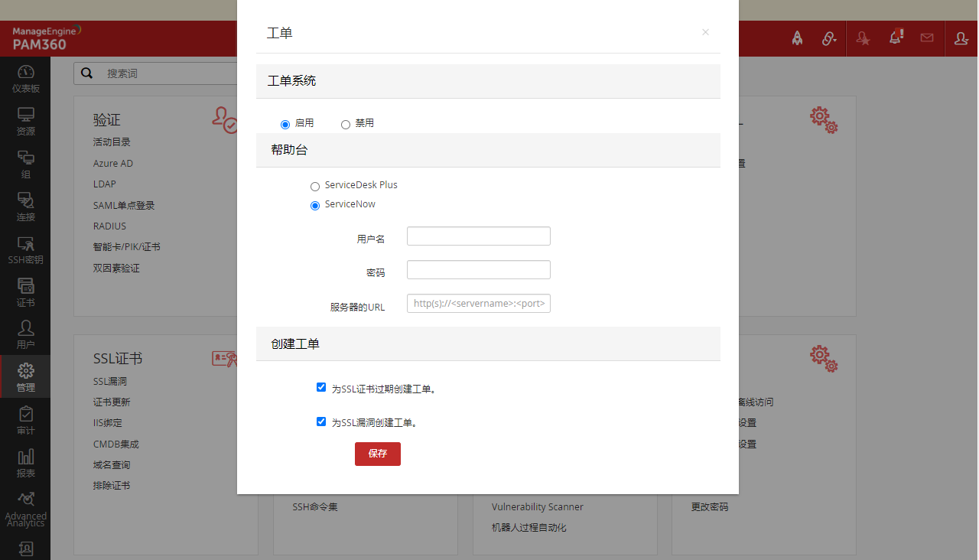Click the 保存 save button

tap(378, 454)
